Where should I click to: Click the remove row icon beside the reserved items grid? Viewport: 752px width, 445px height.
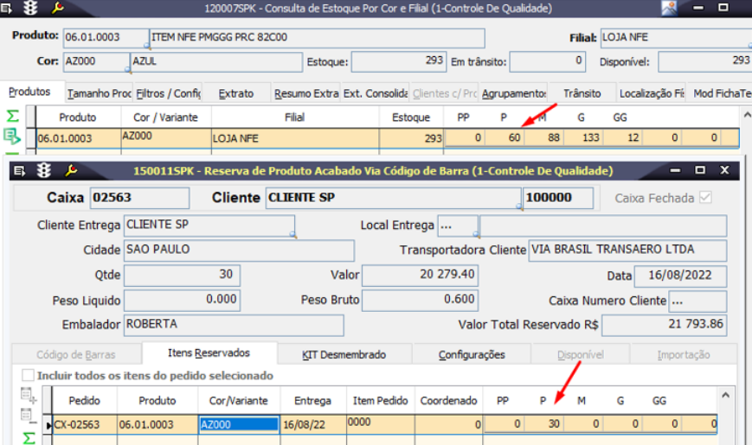pyautogui.click(x=28, y=416)
